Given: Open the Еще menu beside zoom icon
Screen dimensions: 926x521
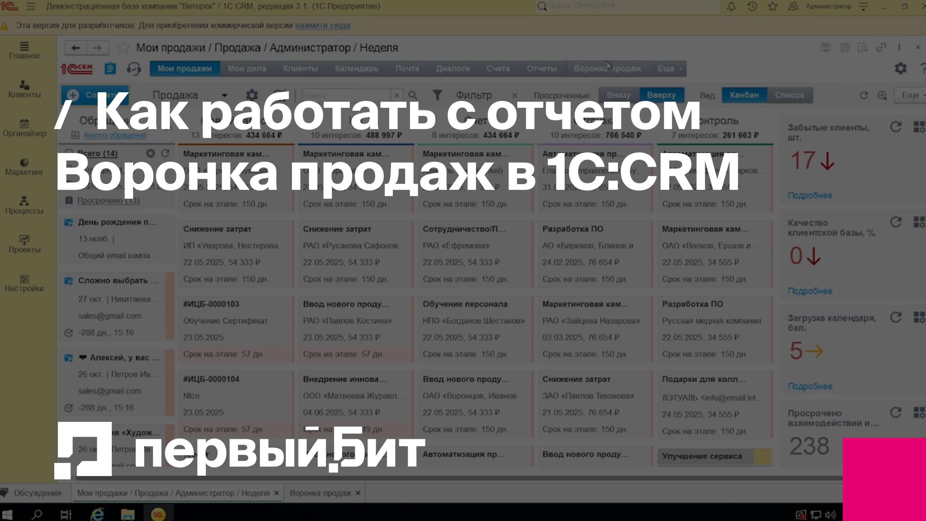Looking at the screenshot, I should click(x=911, y=95).
